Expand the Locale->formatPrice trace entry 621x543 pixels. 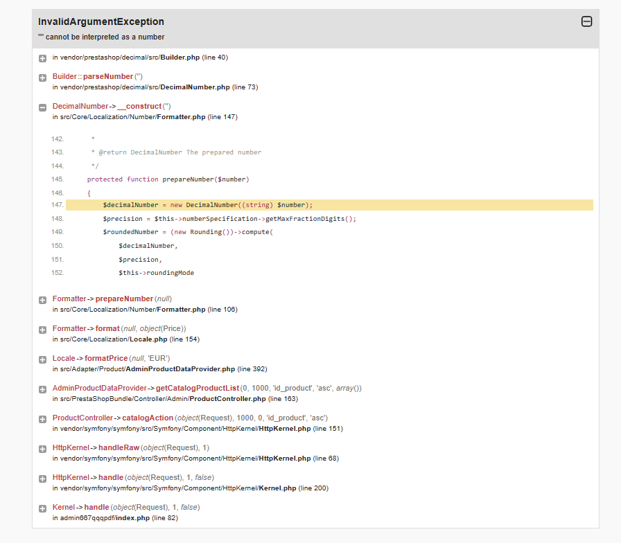(x=43, y=359)
